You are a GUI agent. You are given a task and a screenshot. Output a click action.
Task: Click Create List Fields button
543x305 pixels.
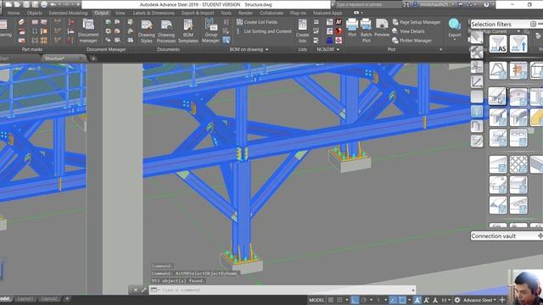pyautogui.click(x=257, y=22)
